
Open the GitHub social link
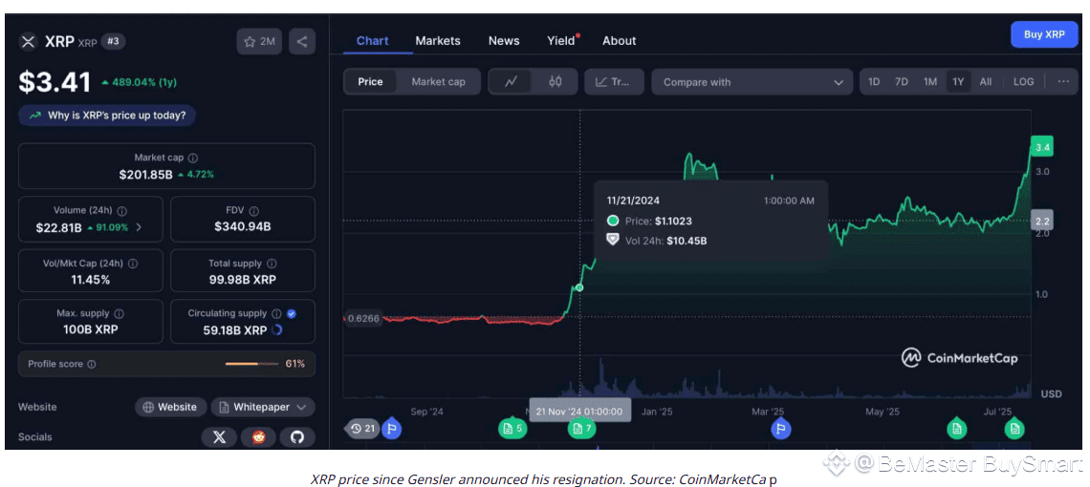(296, 437)
